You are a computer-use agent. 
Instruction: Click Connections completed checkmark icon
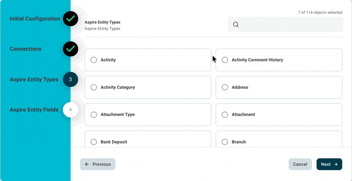[x=70, y=49]
